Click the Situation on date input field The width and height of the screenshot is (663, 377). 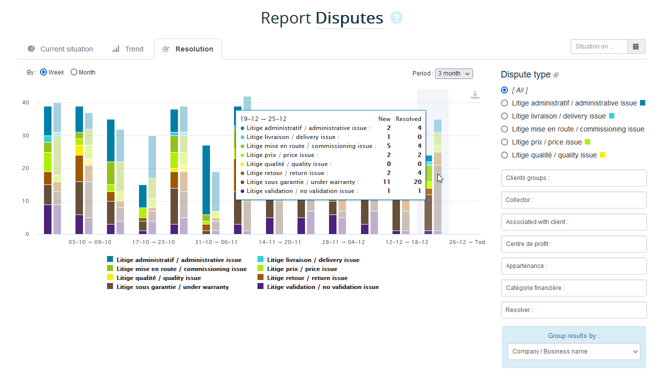tap(598, 46)
